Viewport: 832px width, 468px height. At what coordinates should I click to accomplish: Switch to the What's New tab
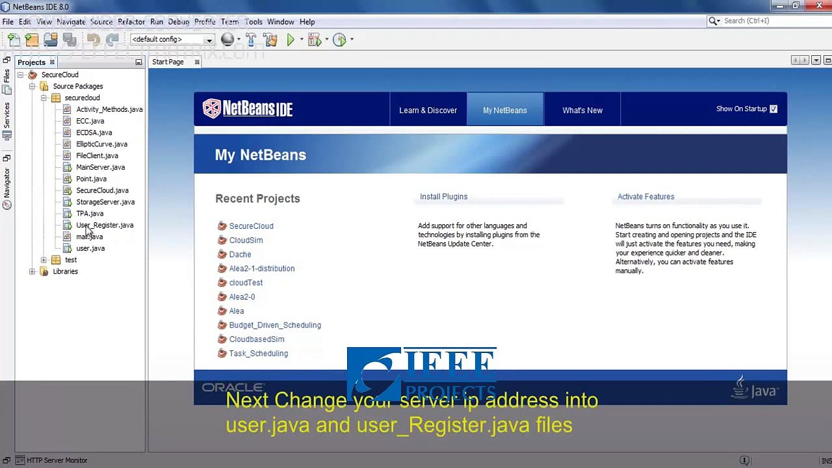[x=582, y=110]
